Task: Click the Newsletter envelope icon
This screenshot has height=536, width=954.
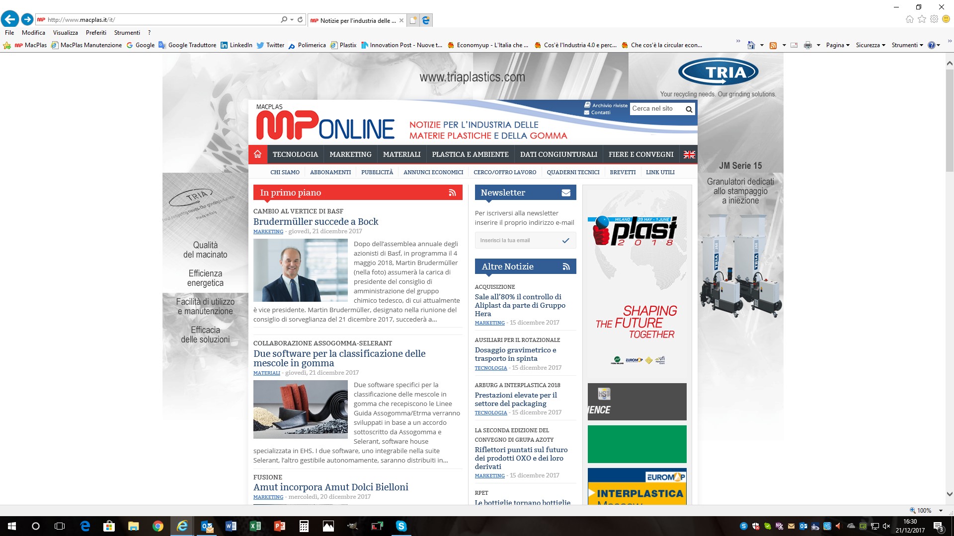Action: tap(566, 193)
